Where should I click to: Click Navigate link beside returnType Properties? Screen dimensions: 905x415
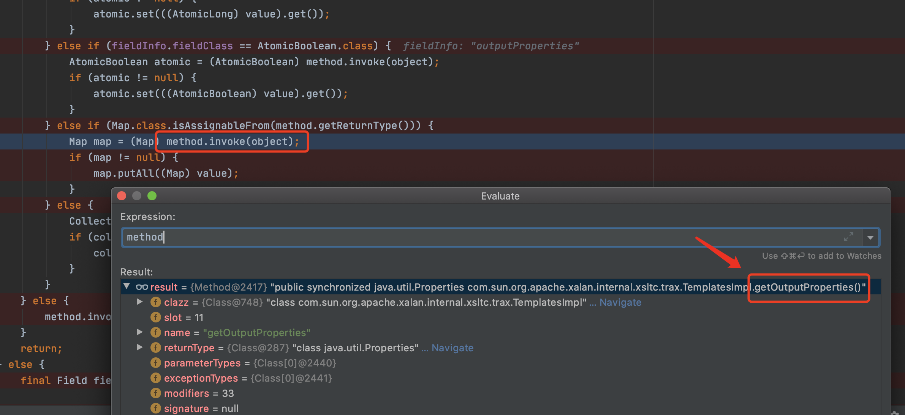click(x=452, y=348)
